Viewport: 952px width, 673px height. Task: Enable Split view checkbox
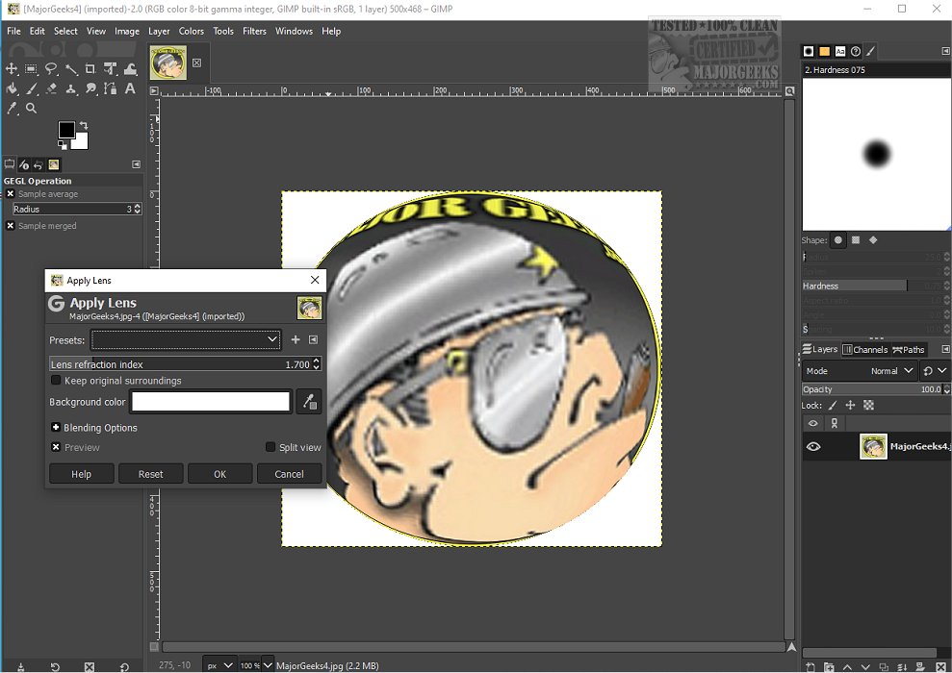click(x=270, y=447)
